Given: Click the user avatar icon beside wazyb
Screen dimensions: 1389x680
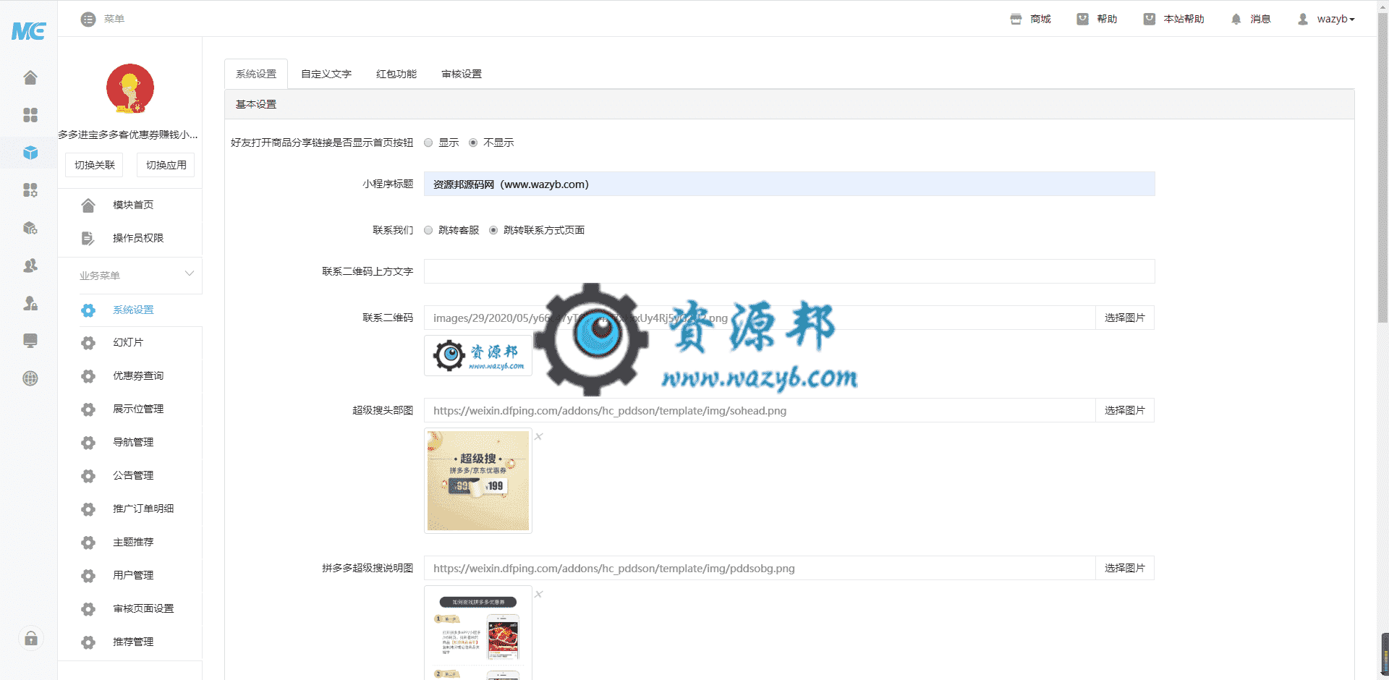Looking at the screenshot, I should (1303, 20).
